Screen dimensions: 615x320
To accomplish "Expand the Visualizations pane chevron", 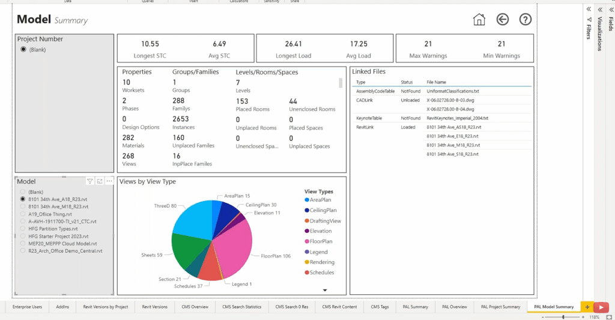I will click(600, 9).
